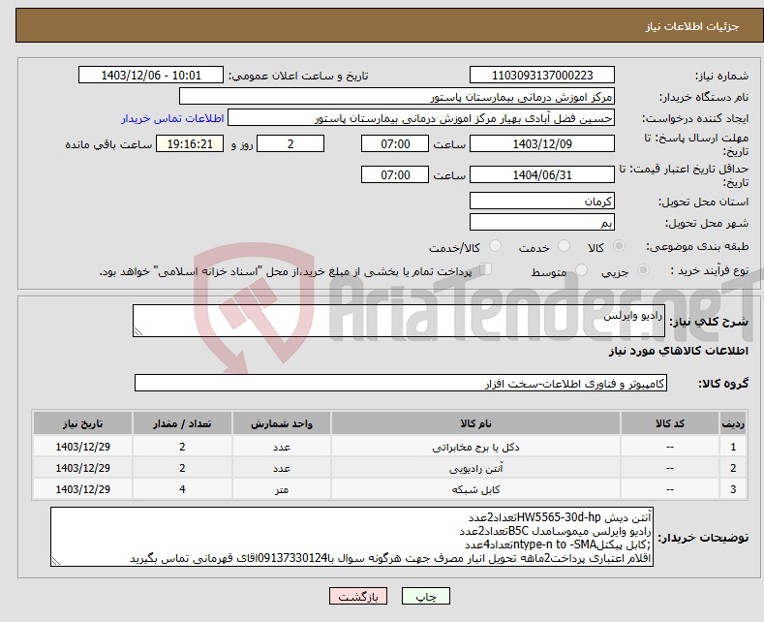Screen dimensions: 764x622
Task: Click the price validity date 1404/06/31
Action: [542, 175]
